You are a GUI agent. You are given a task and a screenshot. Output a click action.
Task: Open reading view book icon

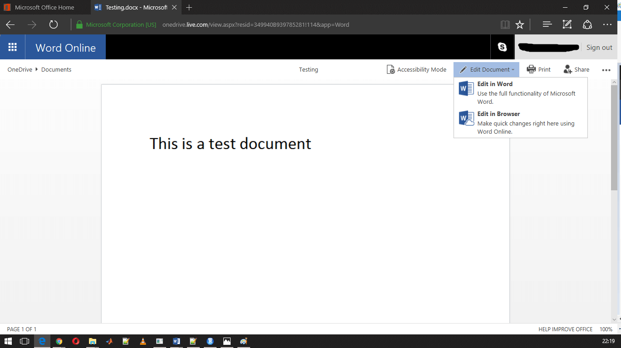click(505, 24)
